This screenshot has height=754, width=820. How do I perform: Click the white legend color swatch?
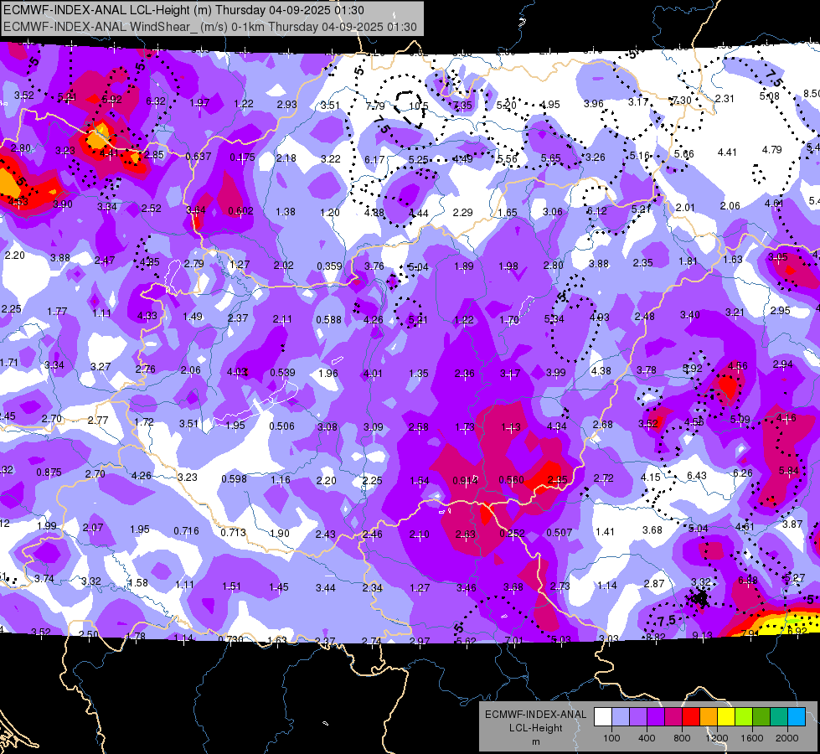603,717
